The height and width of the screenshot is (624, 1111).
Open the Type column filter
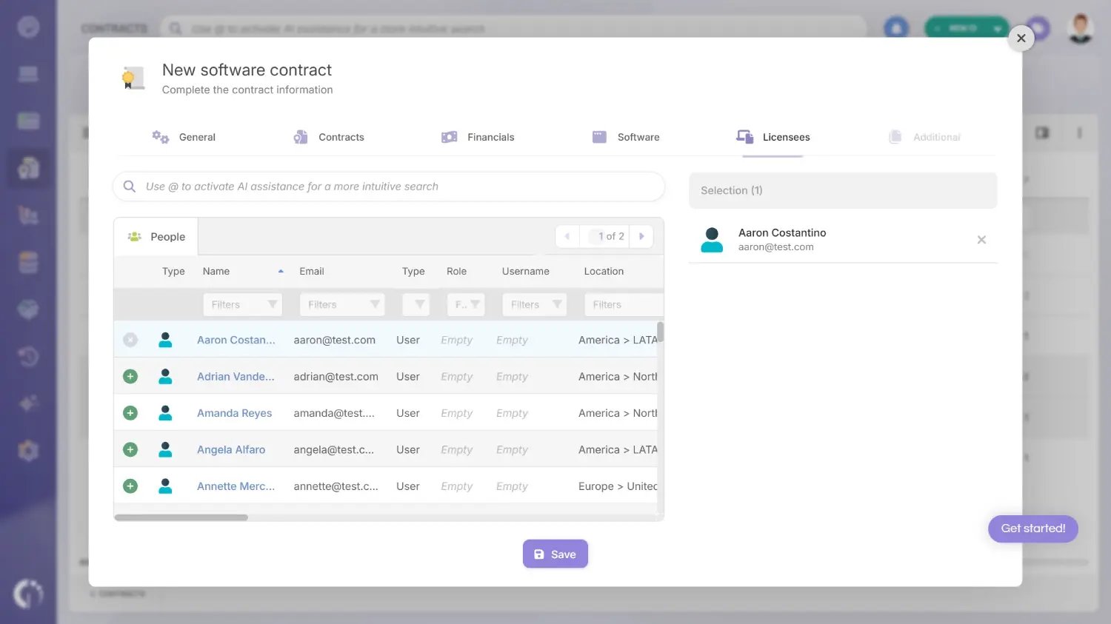[x=416, y=304]
